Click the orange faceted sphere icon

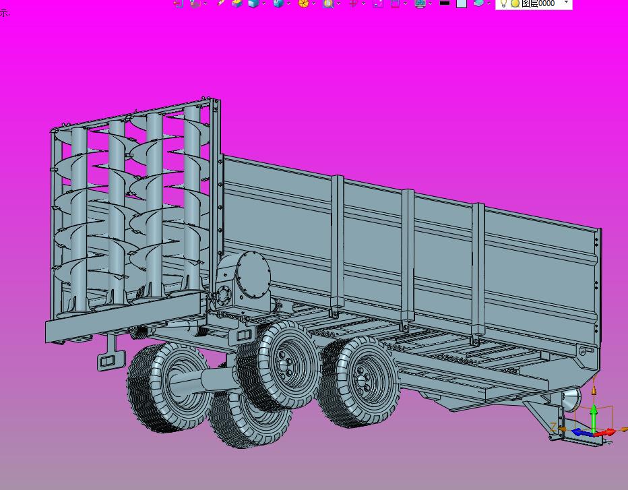[303, 3]
